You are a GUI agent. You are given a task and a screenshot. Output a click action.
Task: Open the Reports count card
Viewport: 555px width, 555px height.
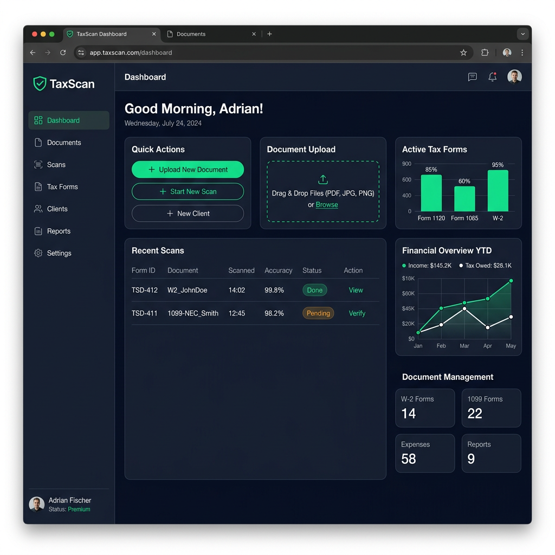[491, 454]
